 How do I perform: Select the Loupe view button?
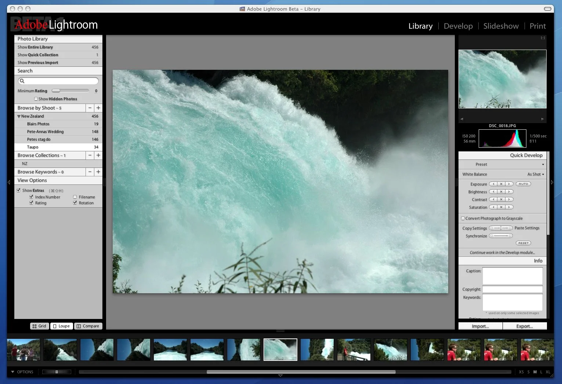point(61,326)
